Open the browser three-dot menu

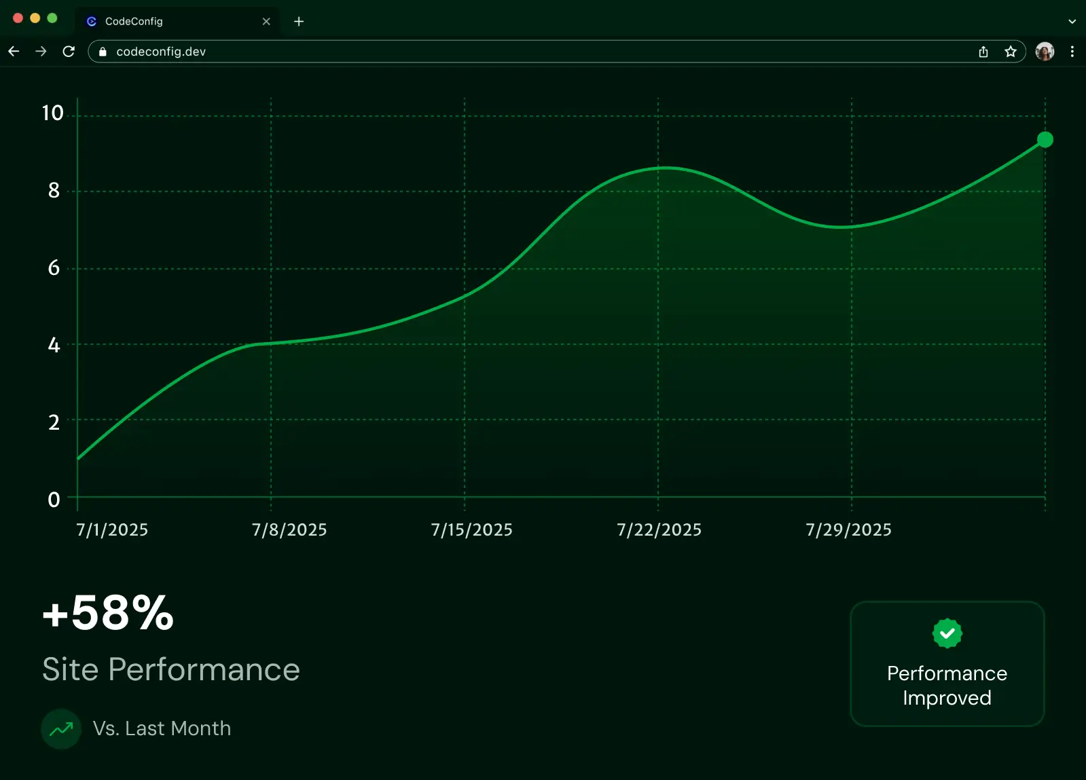point(1072,52)
